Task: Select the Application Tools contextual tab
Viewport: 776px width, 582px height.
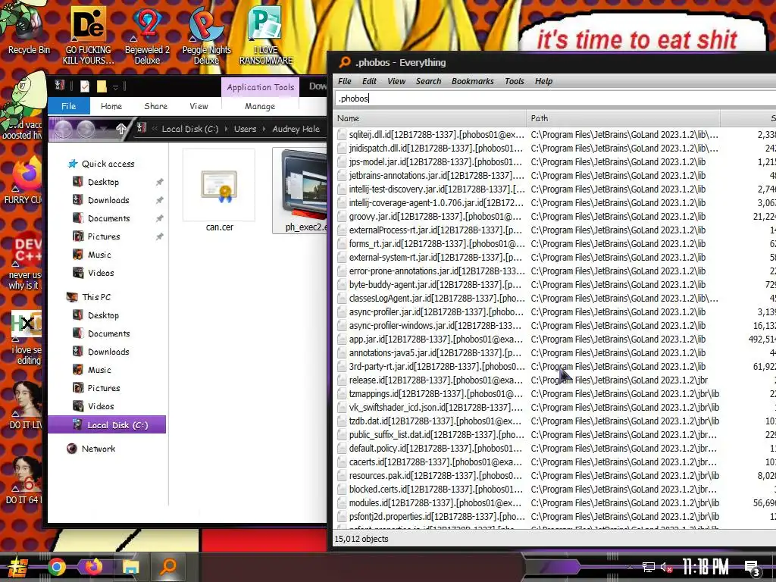Action: click(261, 87)
